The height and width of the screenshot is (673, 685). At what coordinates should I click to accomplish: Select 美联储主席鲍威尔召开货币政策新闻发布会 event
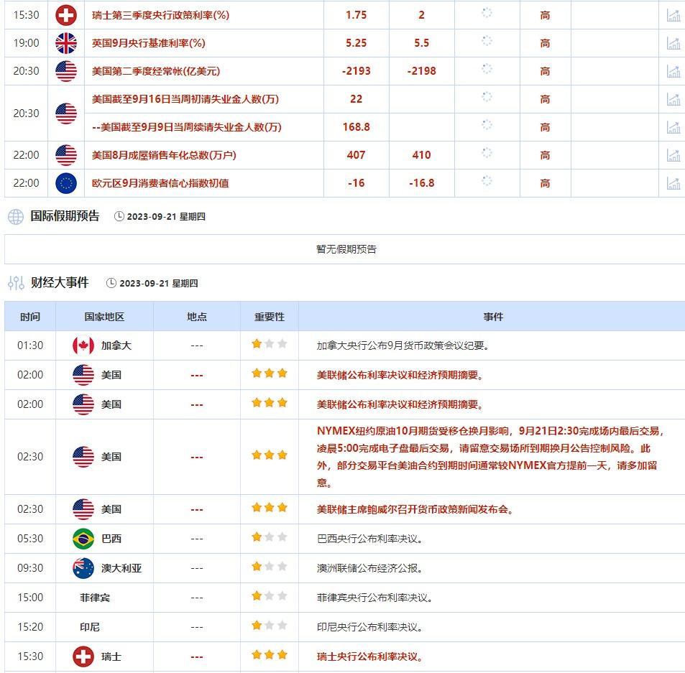(x=415, y=509)
